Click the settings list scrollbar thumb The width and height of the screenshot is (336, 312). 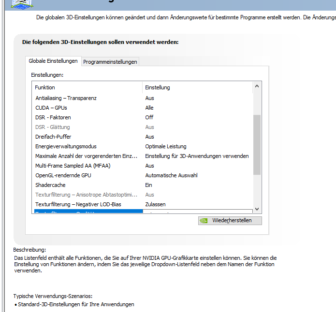[x=257, y=145]
